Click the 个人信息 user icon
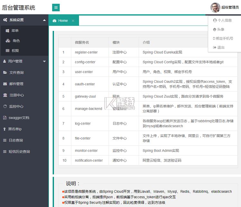 point(215,20)
